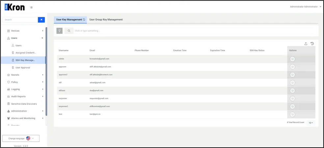Open Administrator Administrator user dropdown
This screenshot has width=324, height=148.
click(x=305, y=7)
